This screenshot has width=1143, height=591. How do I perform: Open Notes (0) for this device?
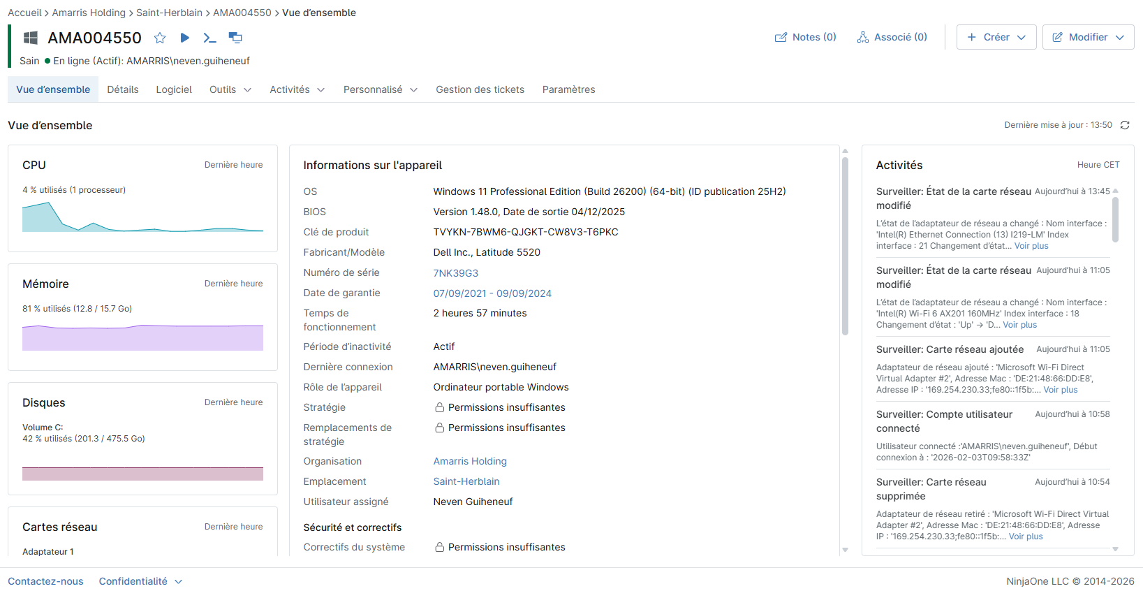tap(805, 37)
